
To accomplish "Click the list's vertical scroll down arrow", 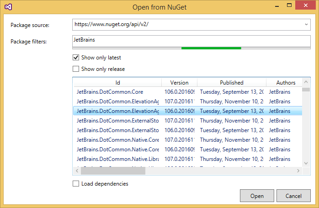I will 306,163.
